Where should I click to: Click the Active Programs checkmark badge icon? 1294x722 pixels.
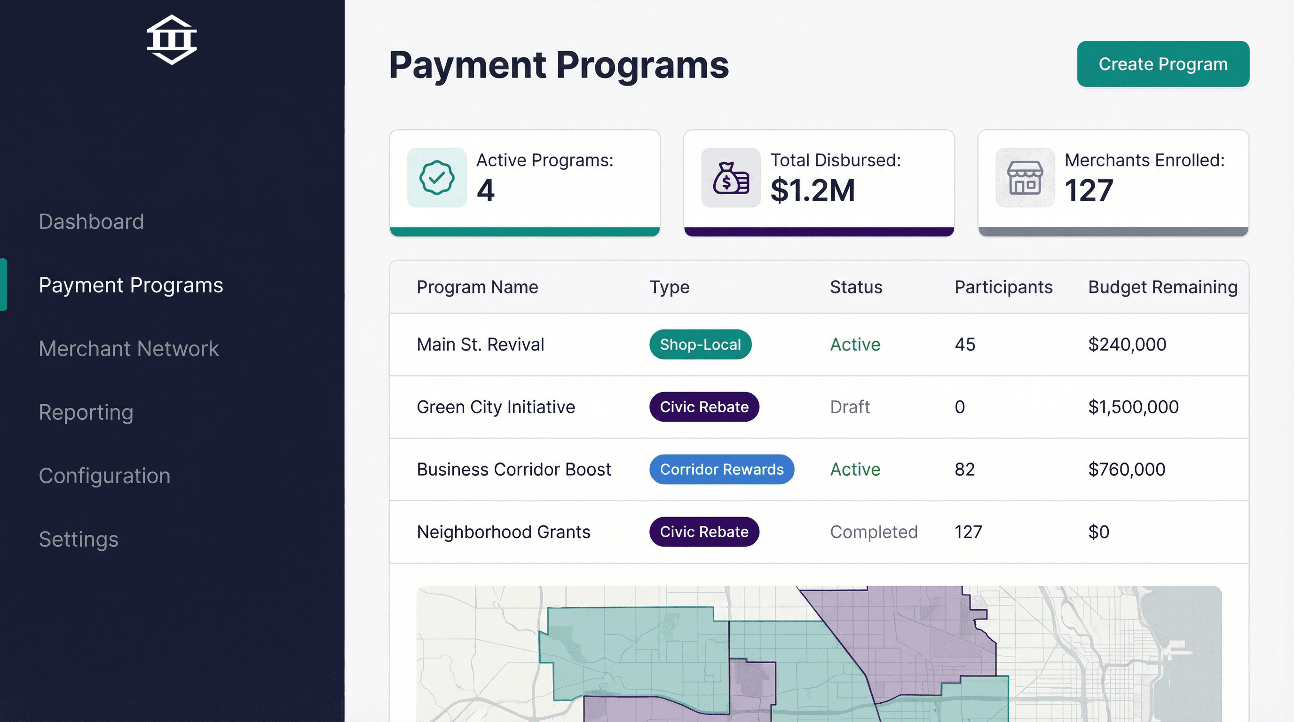436,177
